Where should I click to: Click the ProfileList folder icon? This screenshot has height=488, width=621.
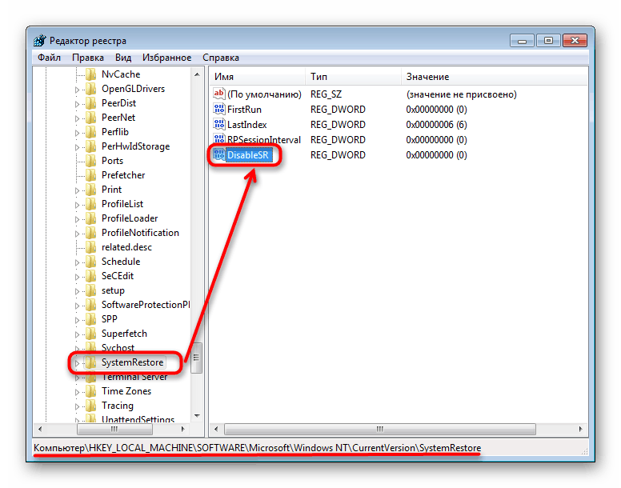pyautogui.click(x=91, y=204)
